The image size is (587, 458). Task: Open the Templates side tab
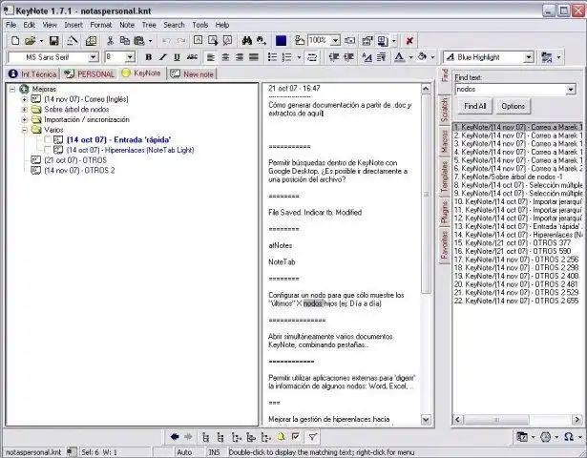coord(445,176)
